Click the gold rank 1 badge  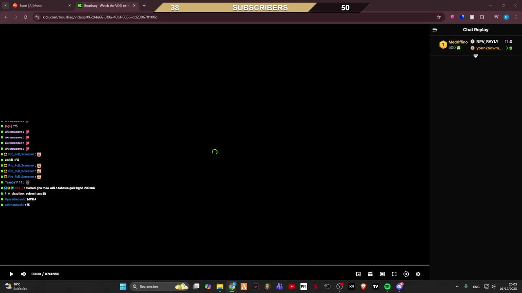click(x=443, y=45)
